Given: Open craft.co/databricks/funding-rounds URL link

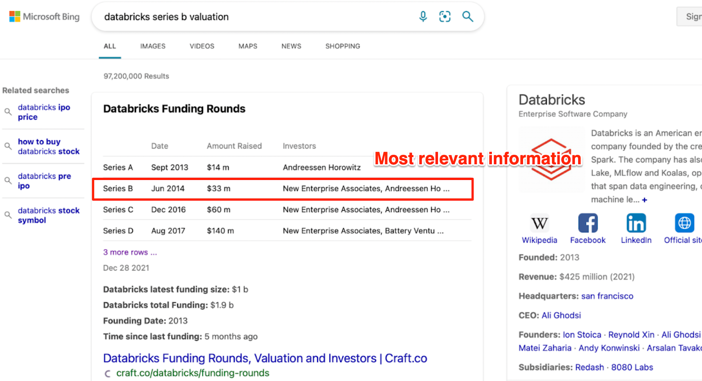Looking at the screenshot, I should click(x=193, y=373).
